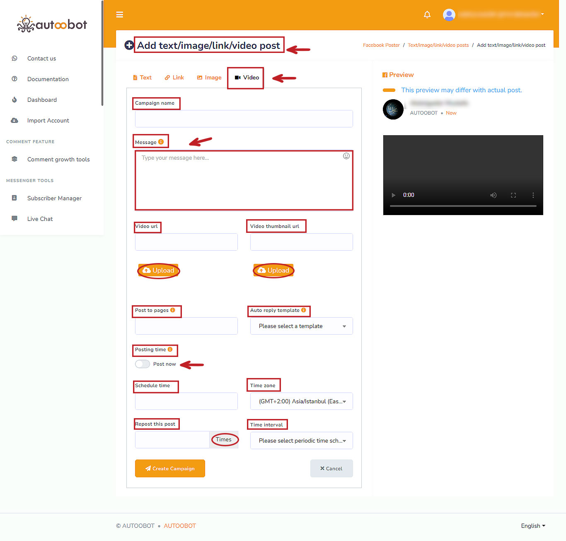Screen dimensions: 566x541
Task: Open the English language selector
Action: [533, 526]
